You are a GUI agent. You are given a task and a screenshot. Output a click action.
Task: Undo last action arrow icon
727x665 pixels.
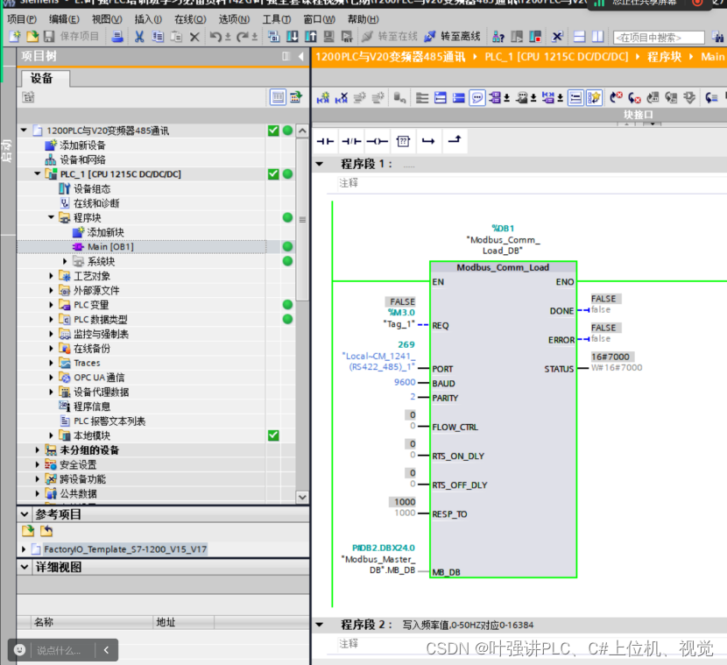tap(215, 37)
